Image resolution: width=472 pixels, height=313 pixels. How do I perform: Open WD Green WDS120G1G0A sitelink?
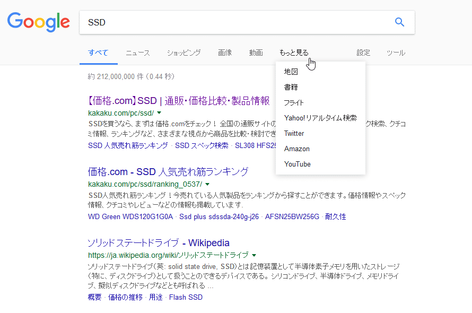(130, 216)
